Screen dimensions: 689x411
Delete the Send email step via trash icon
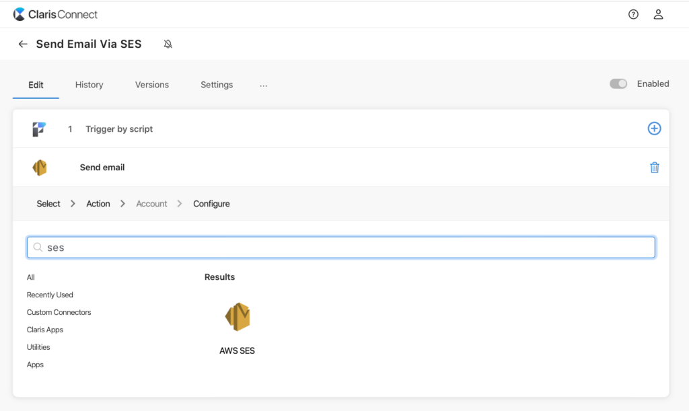point(654,167)
